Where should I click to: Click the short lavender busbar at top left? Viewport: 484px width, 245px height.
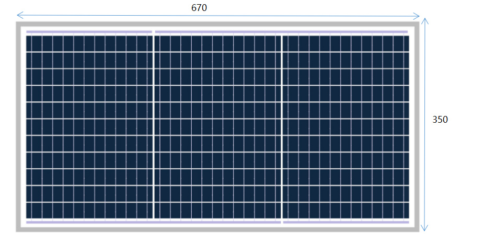89,32
